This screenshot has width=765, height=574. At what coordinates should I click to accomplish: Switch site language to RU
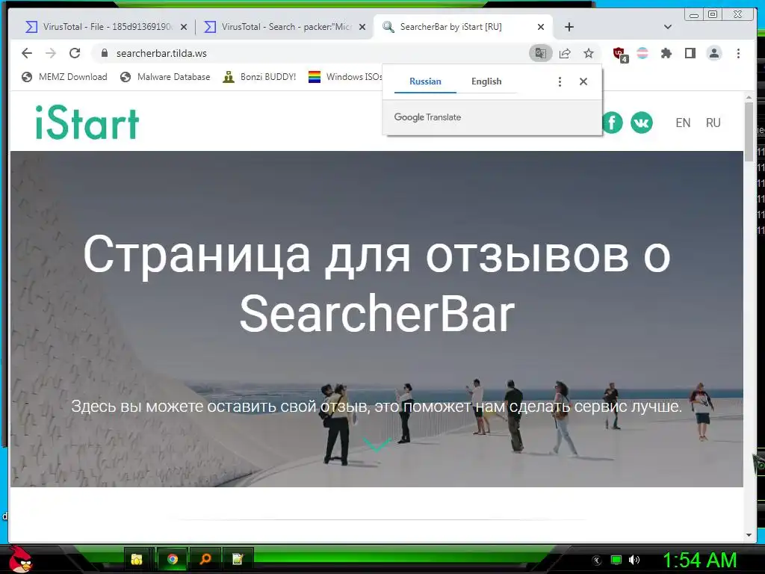tap(713, 123)
